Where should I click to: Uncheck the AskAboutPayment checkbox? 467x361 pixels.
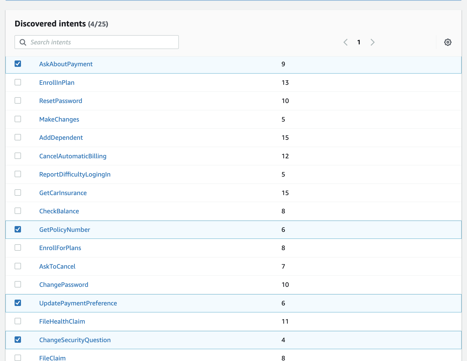click(x=18, y=64)
